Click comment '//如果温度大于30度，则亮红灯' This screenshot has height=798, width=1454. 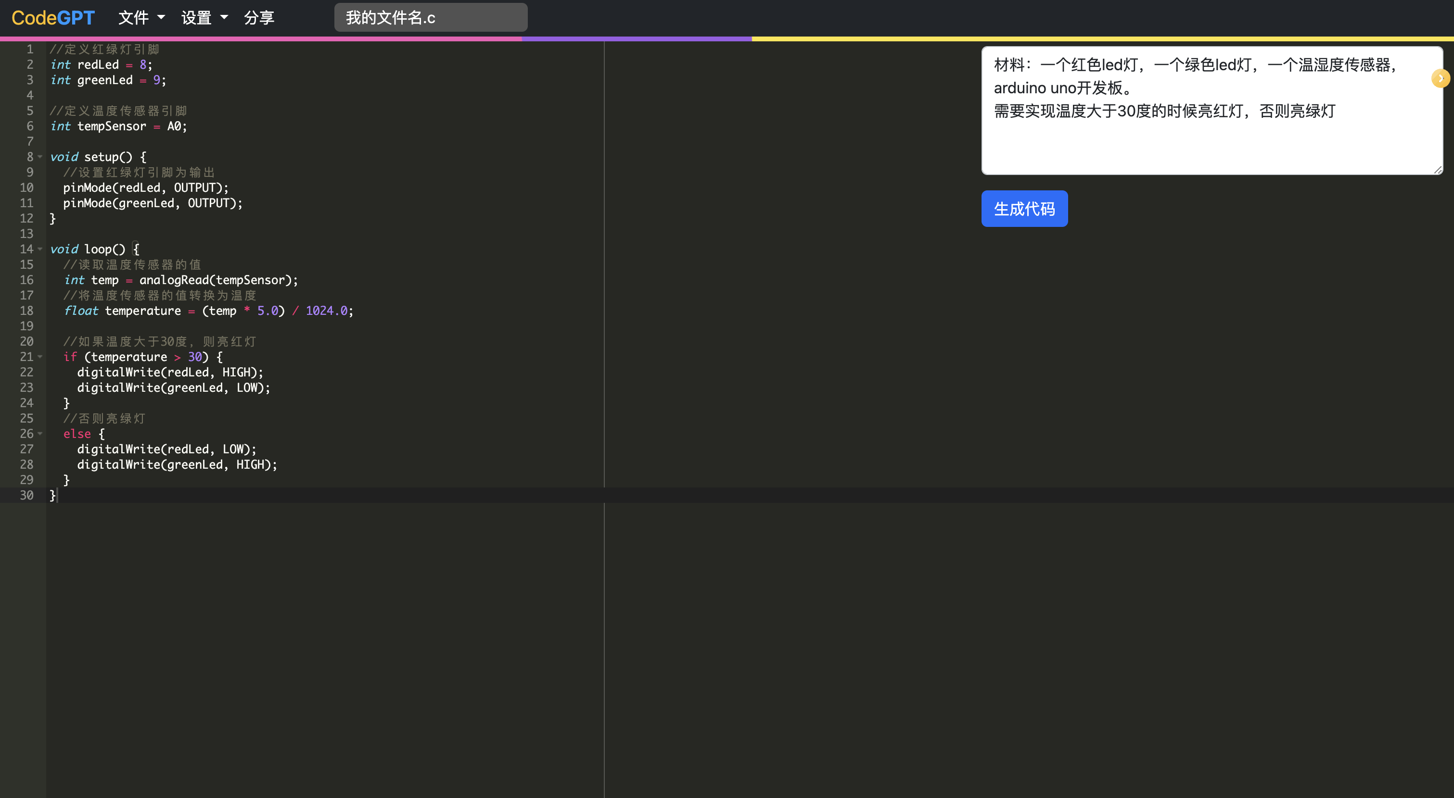point(160,342)
